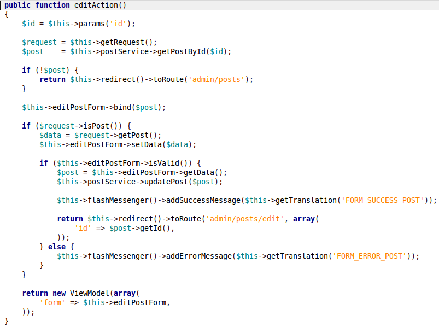Screen dimensions: 439x327
Task: Click the getId method call
Action: (160, 228)
